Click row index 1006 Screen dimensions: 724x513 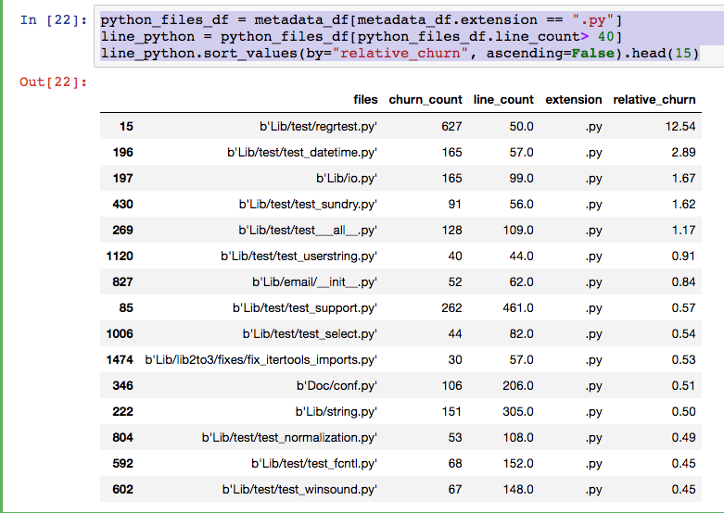(x=120, y=333)
